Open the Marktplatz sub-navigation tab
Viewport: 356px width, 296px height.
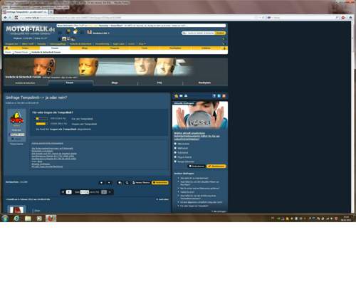[x=204, y=83]
